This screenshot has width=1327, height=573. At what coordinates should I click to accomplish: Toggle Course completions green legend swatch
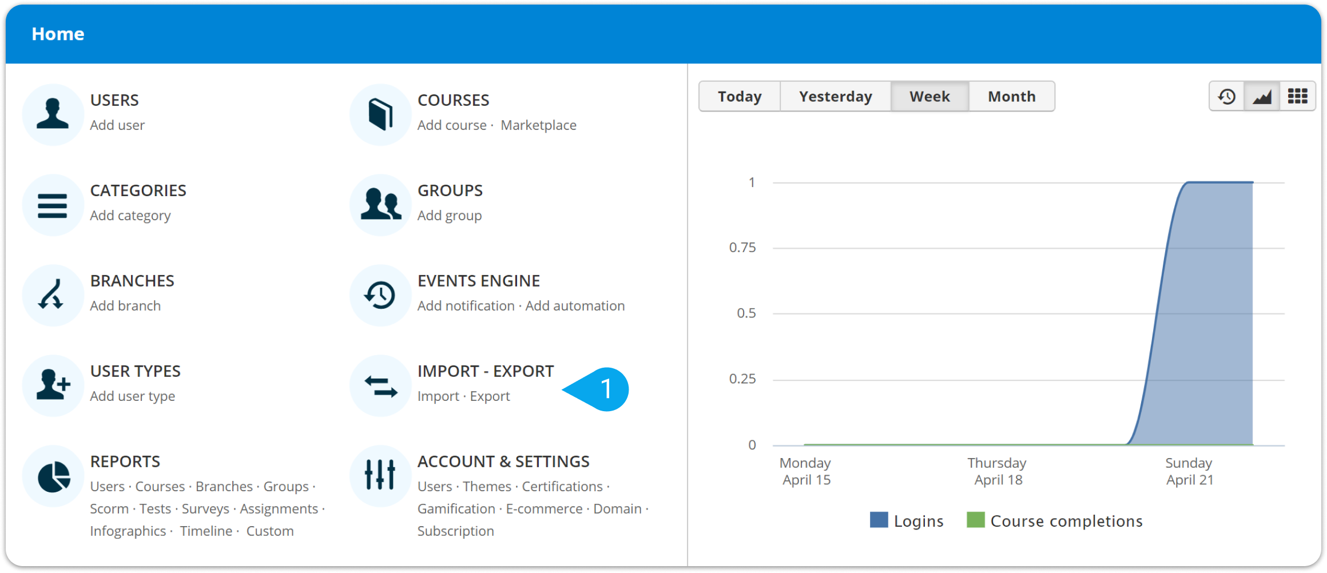[976, 520]
